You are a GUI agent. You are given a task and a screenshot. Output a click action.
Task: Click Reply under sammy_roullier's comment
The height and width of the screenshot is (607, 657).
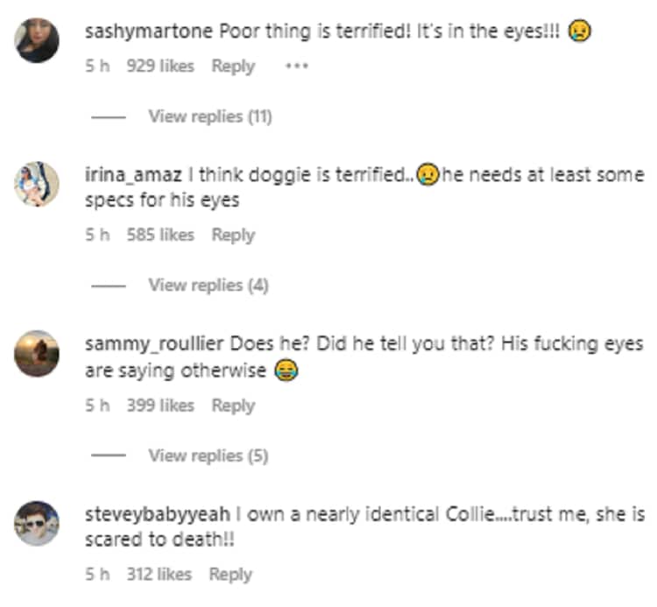pyautogui.click(x=233, y=406)
